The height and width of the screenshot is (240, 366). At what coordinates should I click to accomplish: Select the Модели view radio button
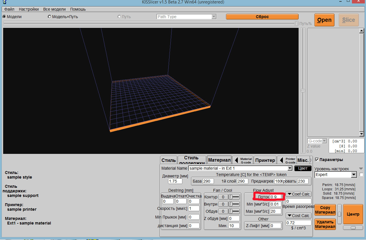4,17
